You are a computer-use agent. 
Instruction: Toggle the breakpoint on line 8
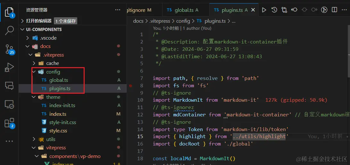click(130, 85)
